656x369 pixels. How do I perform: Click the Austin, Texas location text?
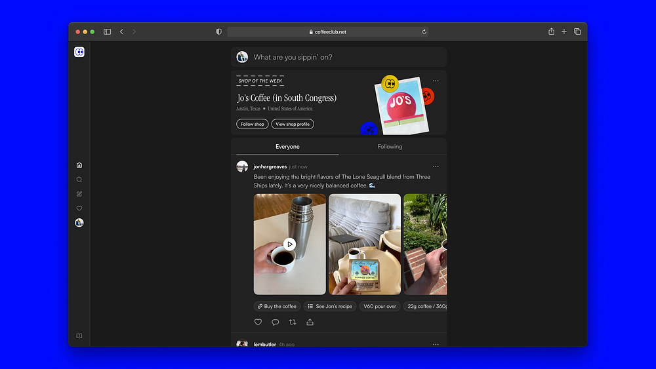248,109
